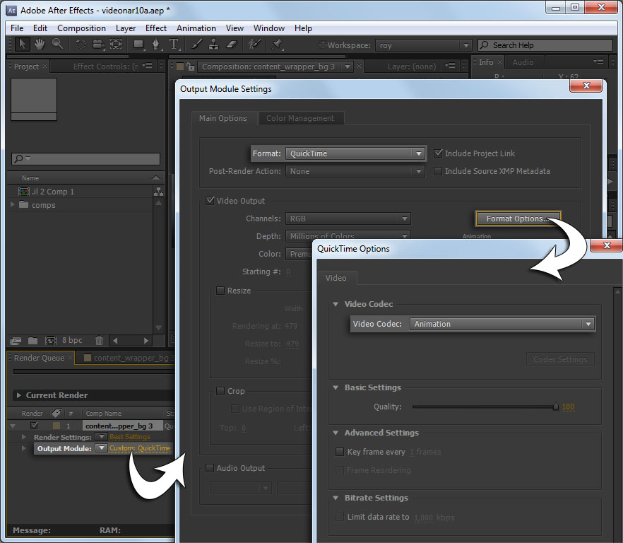Click the .il 2 Comp 1 composition icon
Screen dimensions: 623x543
(24, 192)
